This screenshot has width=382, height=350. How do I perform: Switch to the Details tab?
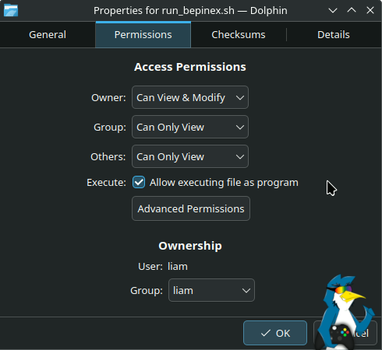tap(334, 35)
